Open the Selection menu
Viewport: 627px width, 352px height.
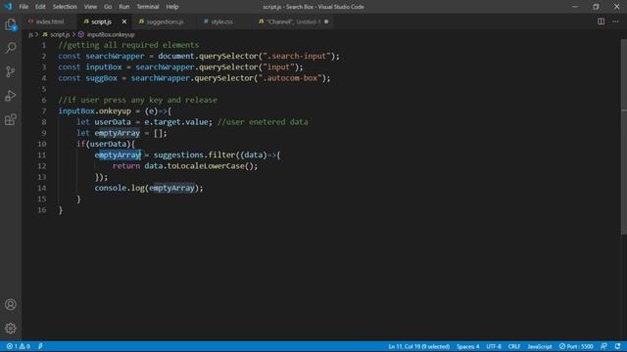tap(65, 7)
